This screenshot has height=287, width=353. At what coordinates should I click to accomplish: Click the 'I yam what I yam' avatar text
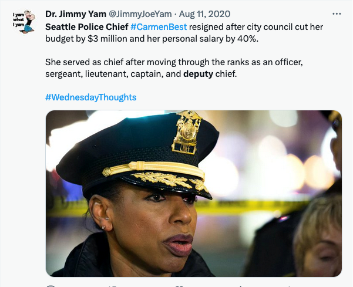point(18,19)
